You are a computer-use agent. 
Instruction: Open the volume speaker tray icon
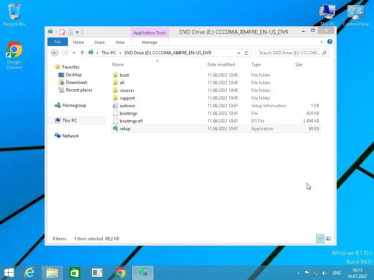tap(324, 273)
